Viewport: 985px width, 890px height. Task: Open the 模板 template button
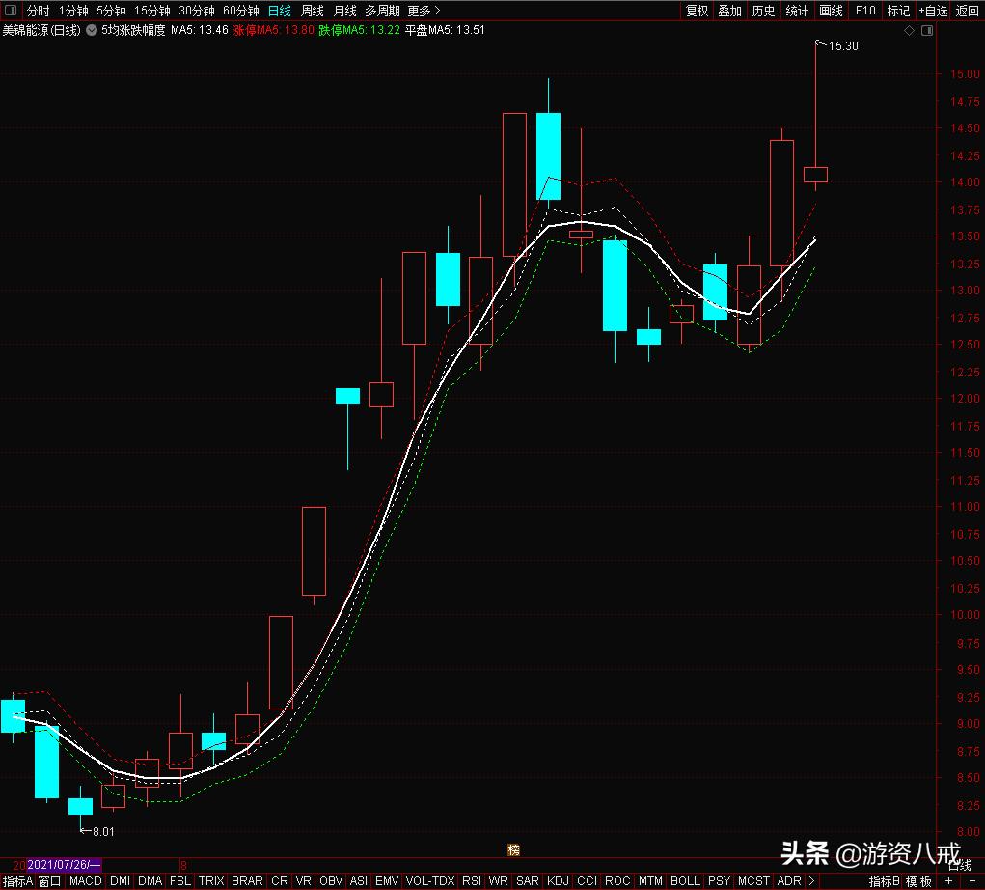918,881
